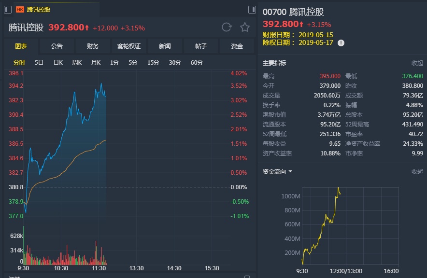Image resolution: width=427 pixels, height=278 pixels.
Task: Click the 最高 value 395.000
Action: pos(330,76)
